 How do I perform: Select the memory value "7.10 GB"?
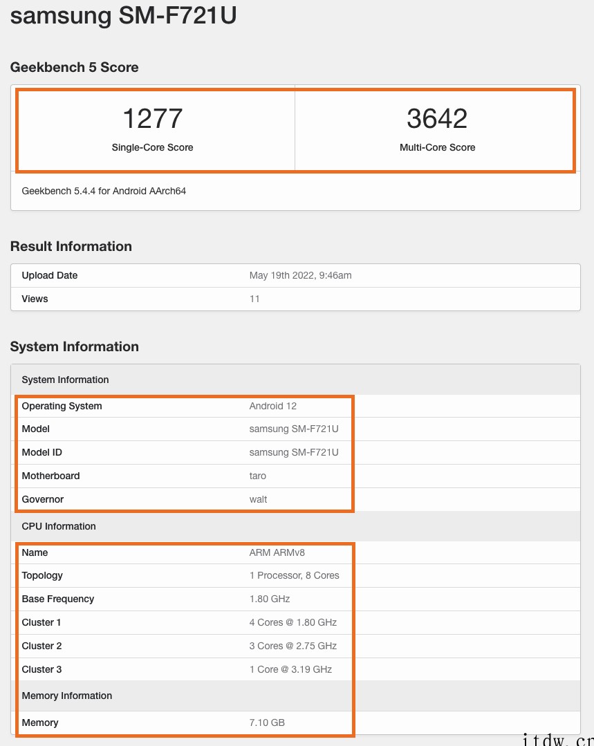pyautogui.click(x=267, y=722)
